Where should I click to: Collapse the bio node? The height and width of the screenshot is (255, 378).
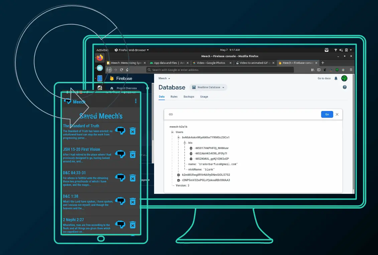[x=185, y=143]
